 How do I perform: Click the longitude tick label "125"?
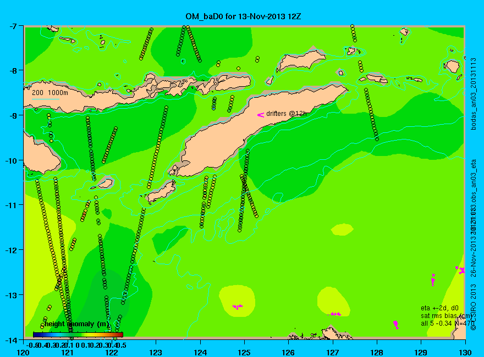pyautogui.click(x=244, y=352)
